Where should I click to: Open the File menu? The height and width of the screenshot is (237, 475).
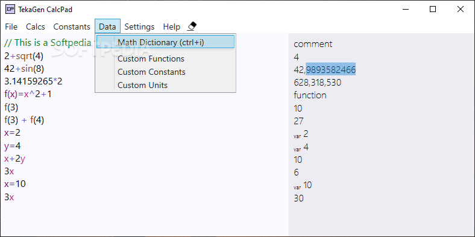(11, 27)
